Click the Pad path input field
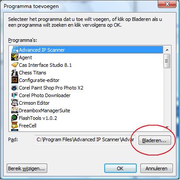The image size is (180, 180). (85, 140)
